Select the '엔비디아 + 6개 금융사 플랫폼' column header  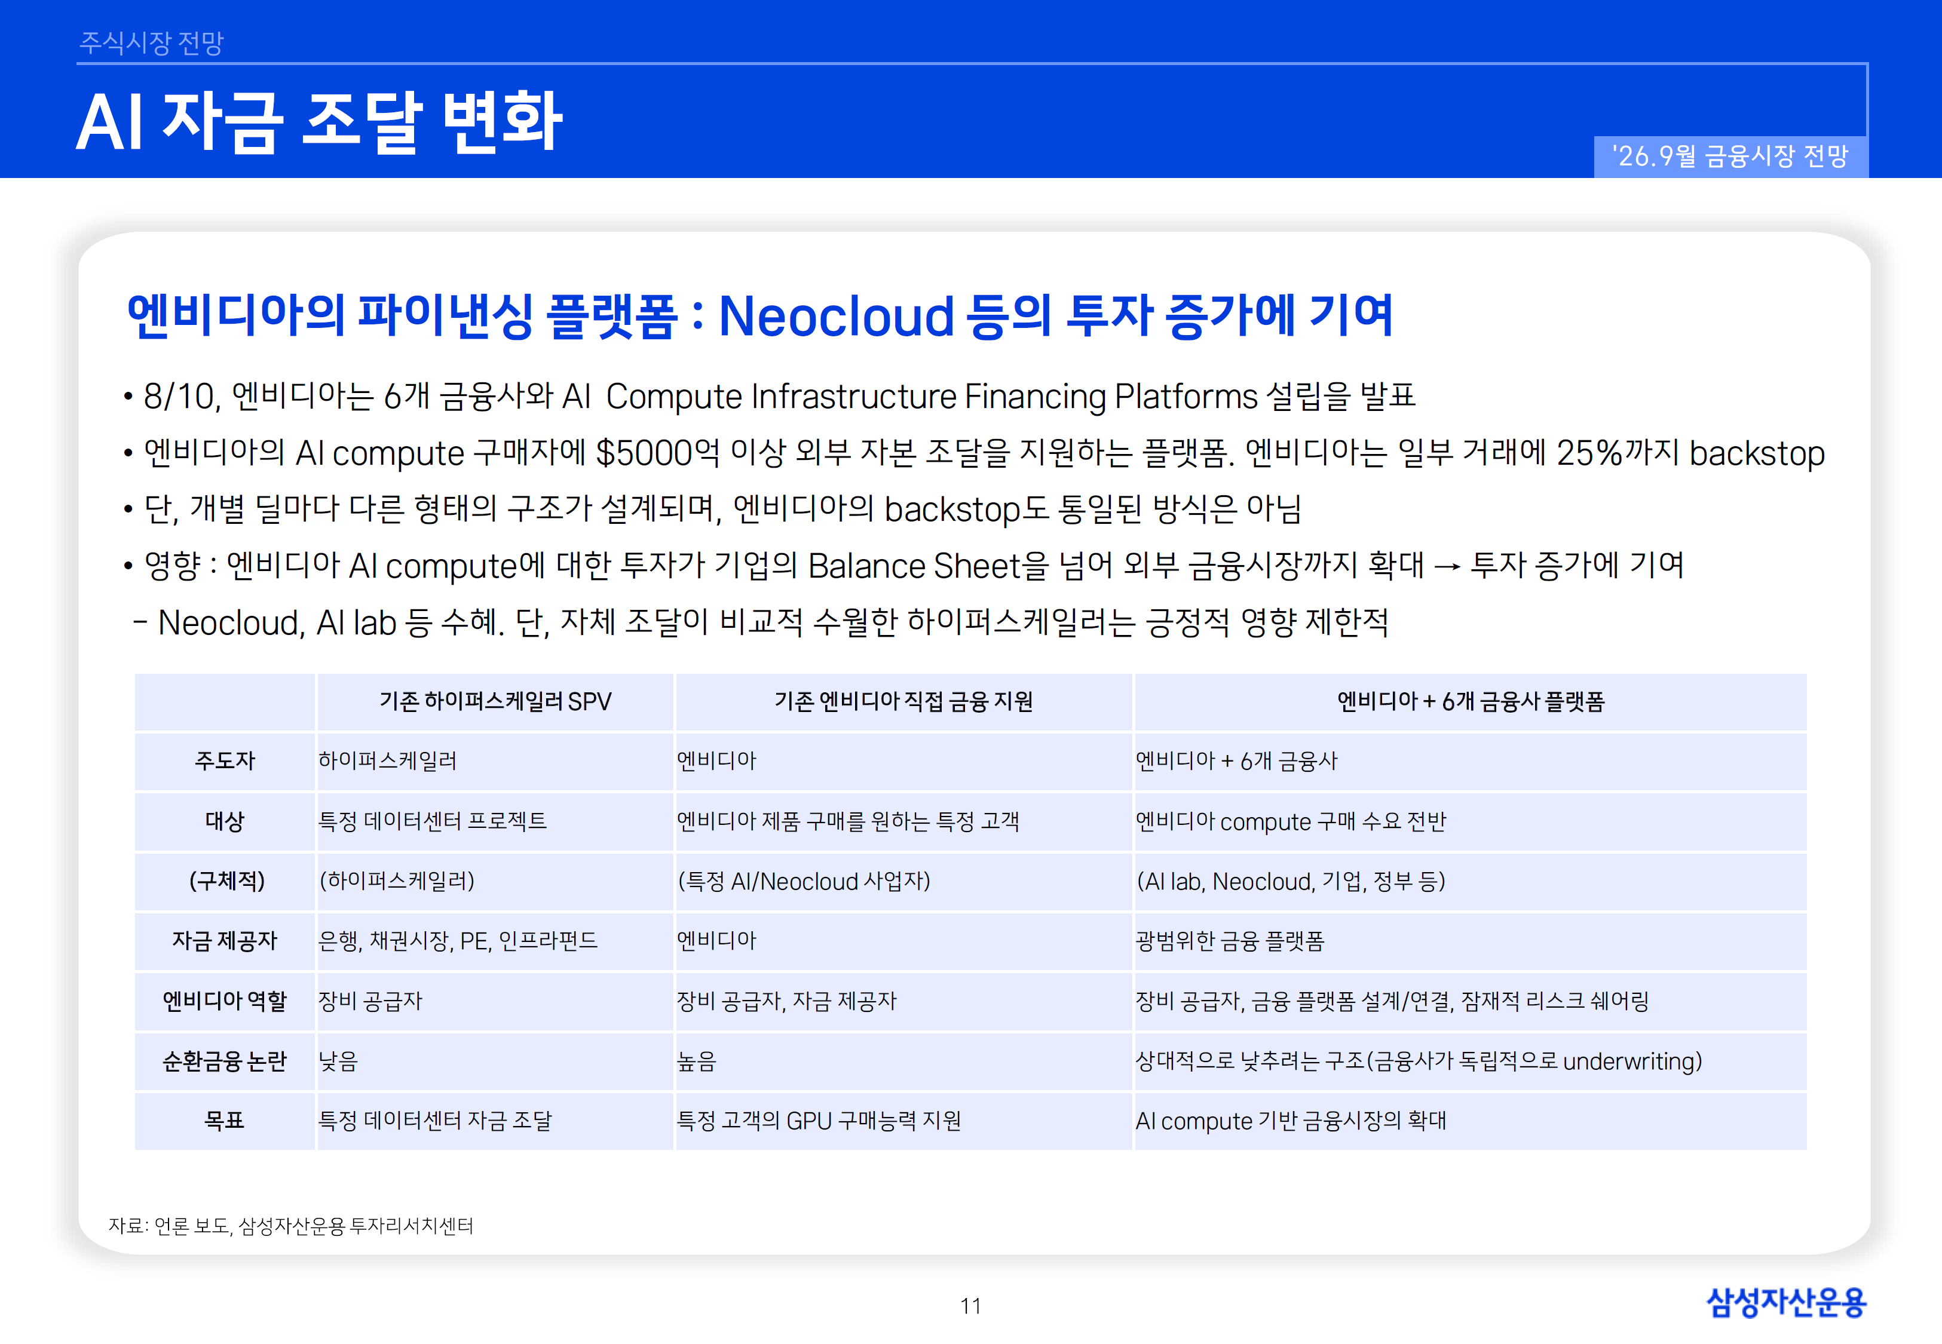[1471, 701]
